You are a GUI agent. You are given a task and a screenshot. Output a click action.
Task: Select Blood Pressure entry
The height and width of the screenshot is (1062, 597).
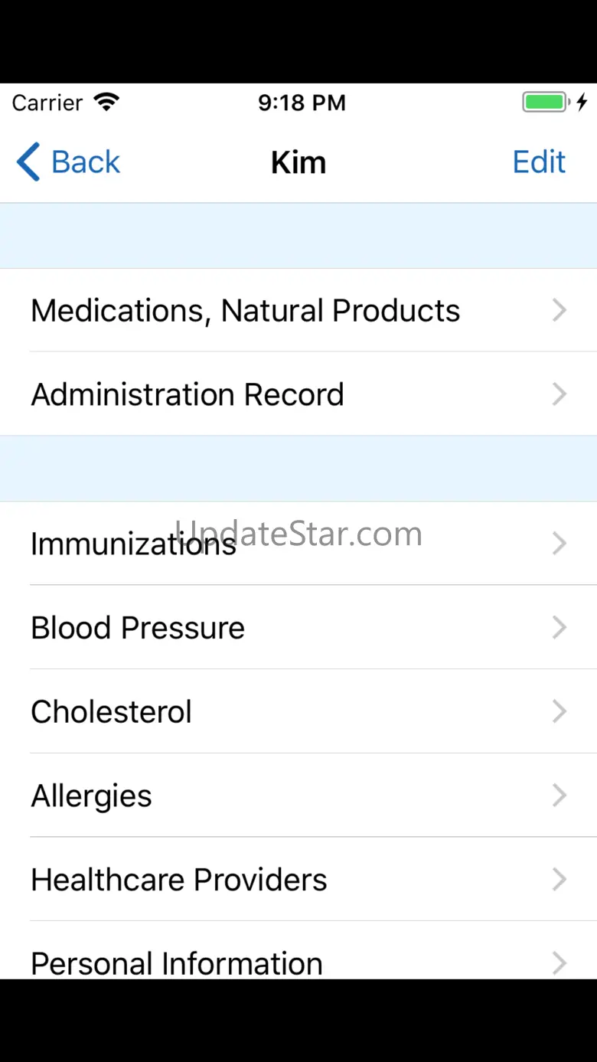pos(138,628)
